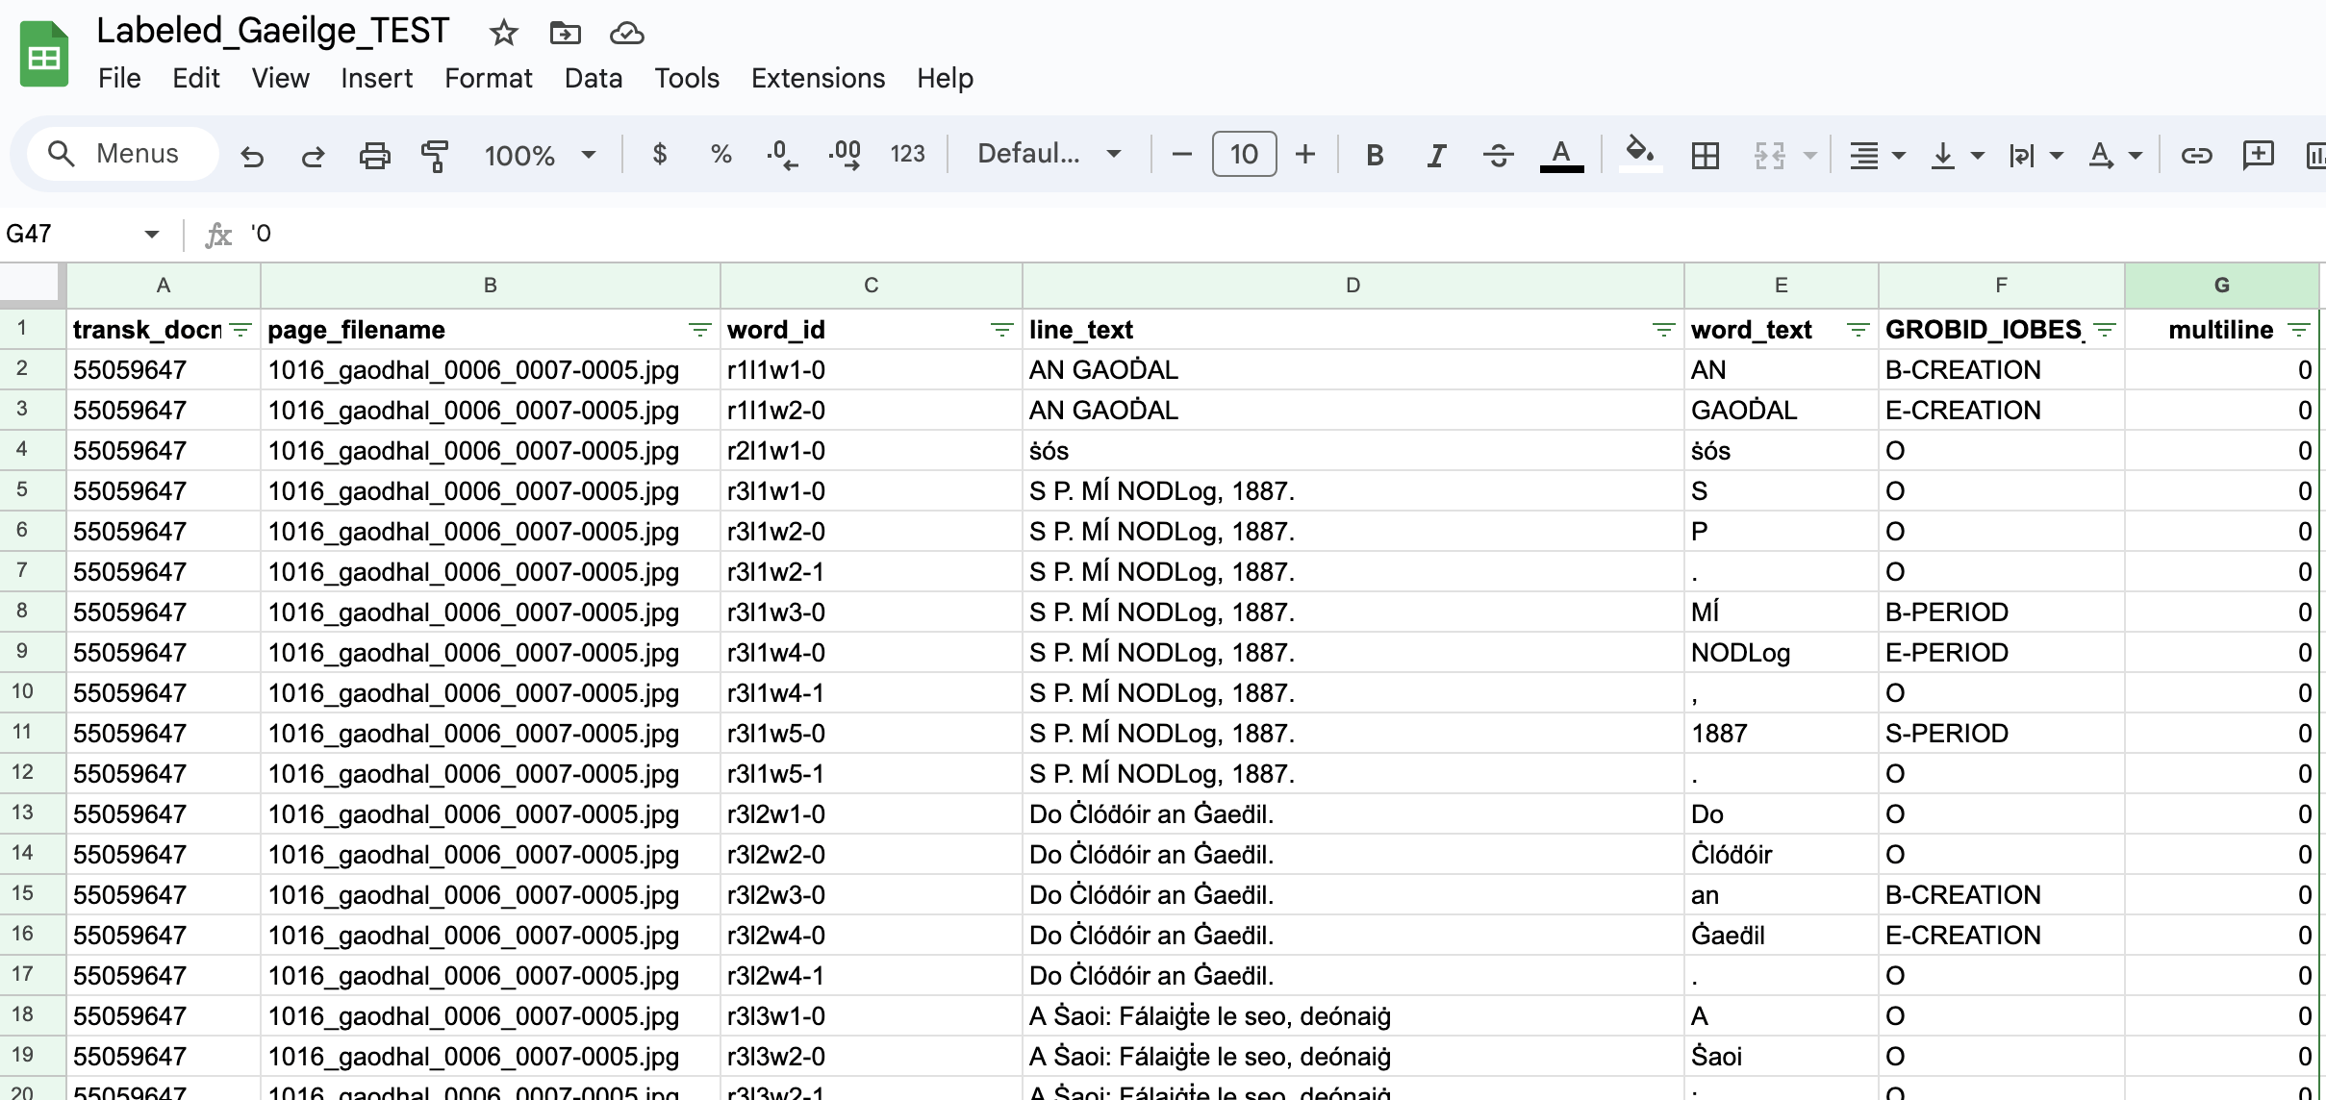Viewport: 2326px width, 1100px height.
Task: Click the increase font size plus button
Action: pyautogui.click(x=1305, y=154)
